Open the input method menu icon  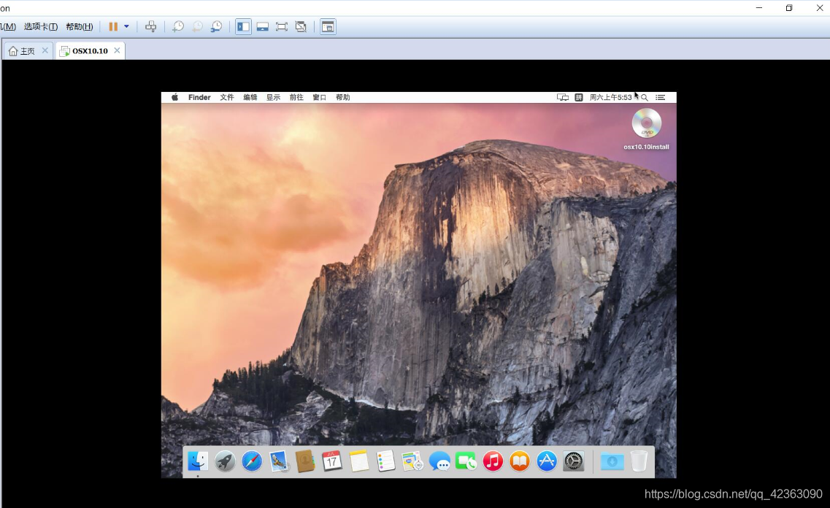click(x=579, y=97)
